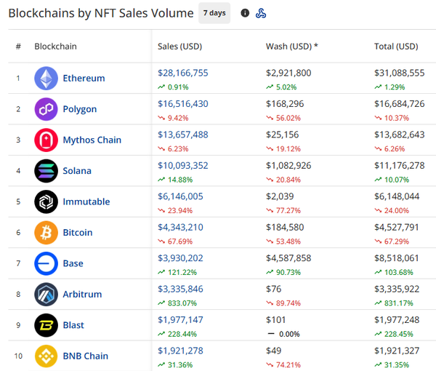This screenshot has width=436, height=371.
Task: Click the Ethereum logo icon
Action: [x=46, y=79]
